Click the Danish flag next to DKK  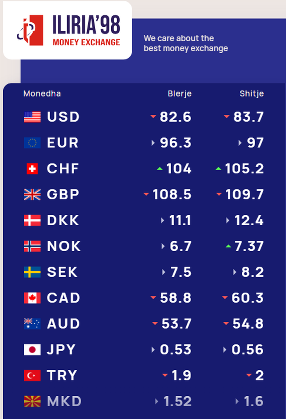32,220
